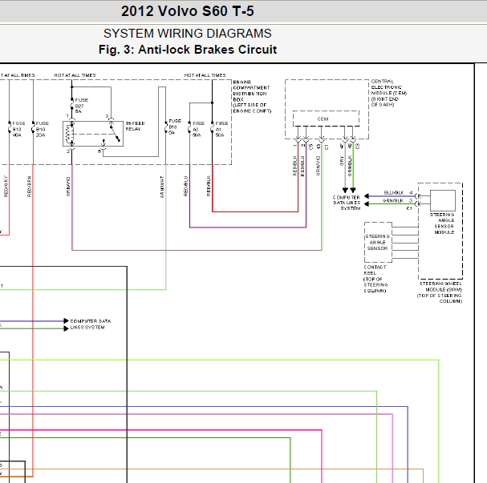The height and width of the screenshot is (483, 487).
Task: Click the "RED/BRN" wire label
Action: click(x=29, y=187)
